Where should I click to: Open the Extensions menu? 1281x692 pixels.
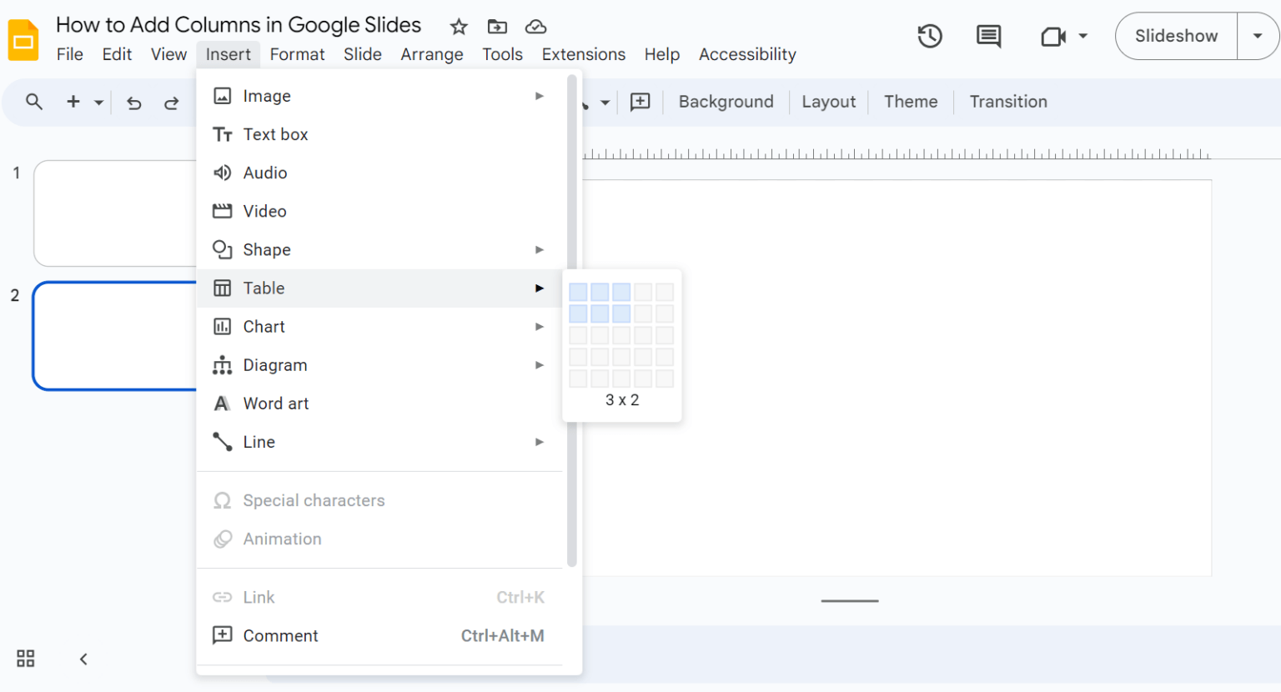pos(583,53)
